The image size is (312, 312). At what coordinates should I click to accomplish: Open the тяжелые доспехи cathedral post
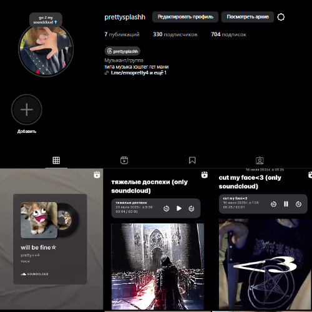[x=158, y=239]
